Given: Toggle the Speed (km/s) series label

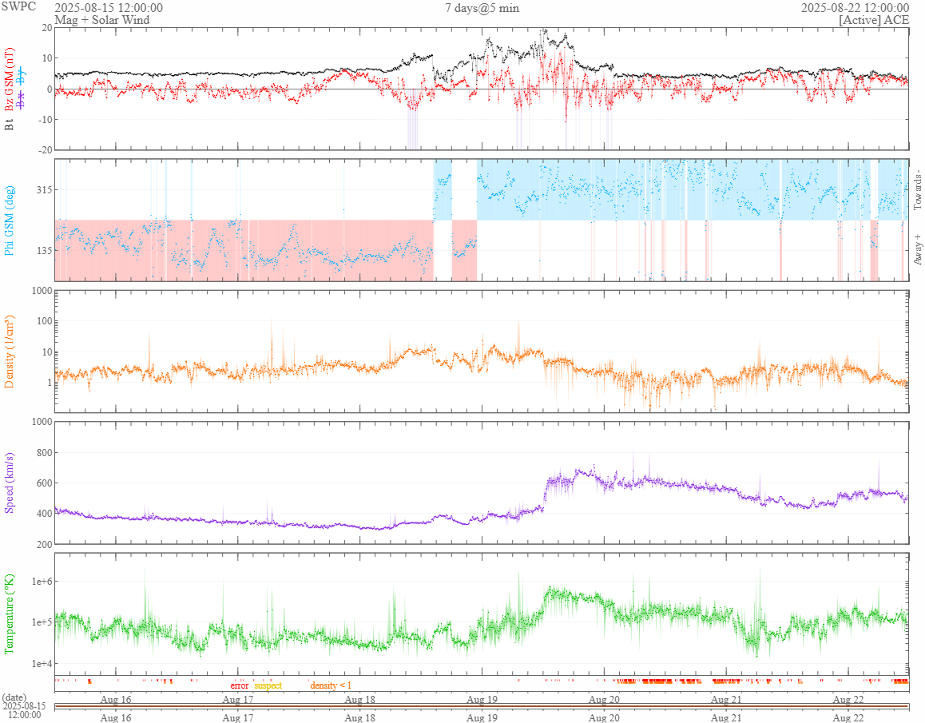Looking at the screenshot, I should click(x=9, y=483).
